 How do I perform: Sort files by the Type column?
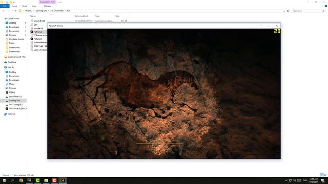97,16
